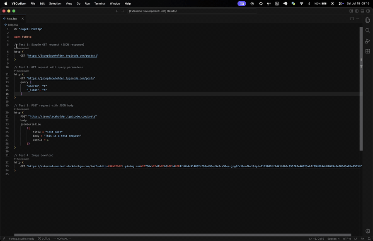Image resolution: width=373 pixels, height=241 pixels.
Task: Toggle Secondary Side Bar layout icon
Action: pos(368,11)
